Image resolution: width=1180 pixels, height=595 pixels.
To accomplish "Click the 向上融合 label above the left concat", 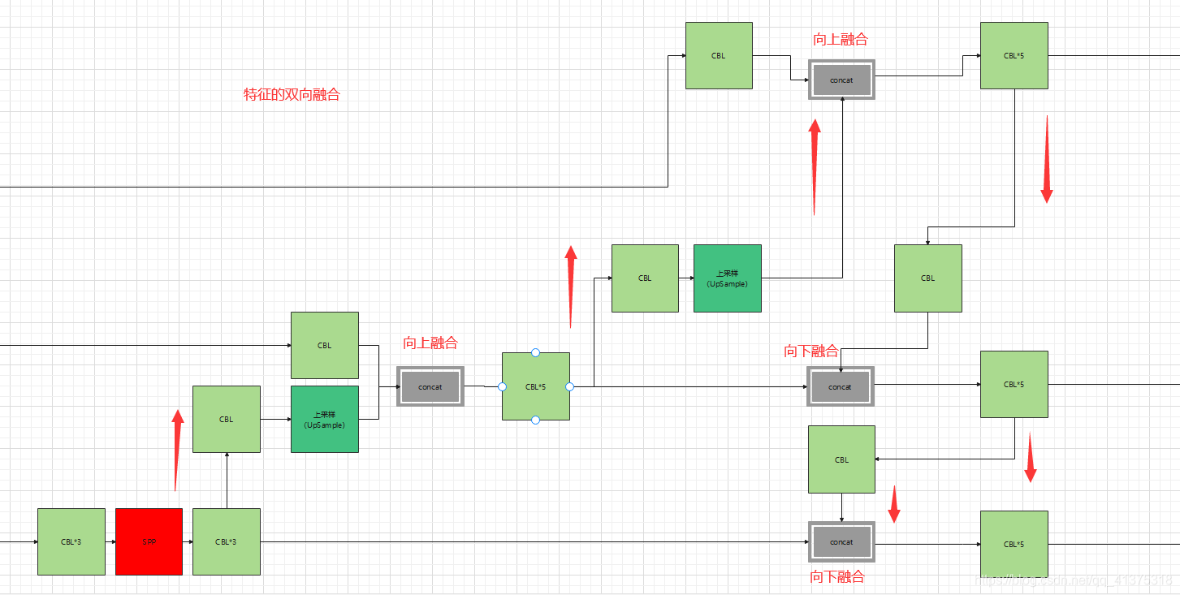I will click(430, 343).
